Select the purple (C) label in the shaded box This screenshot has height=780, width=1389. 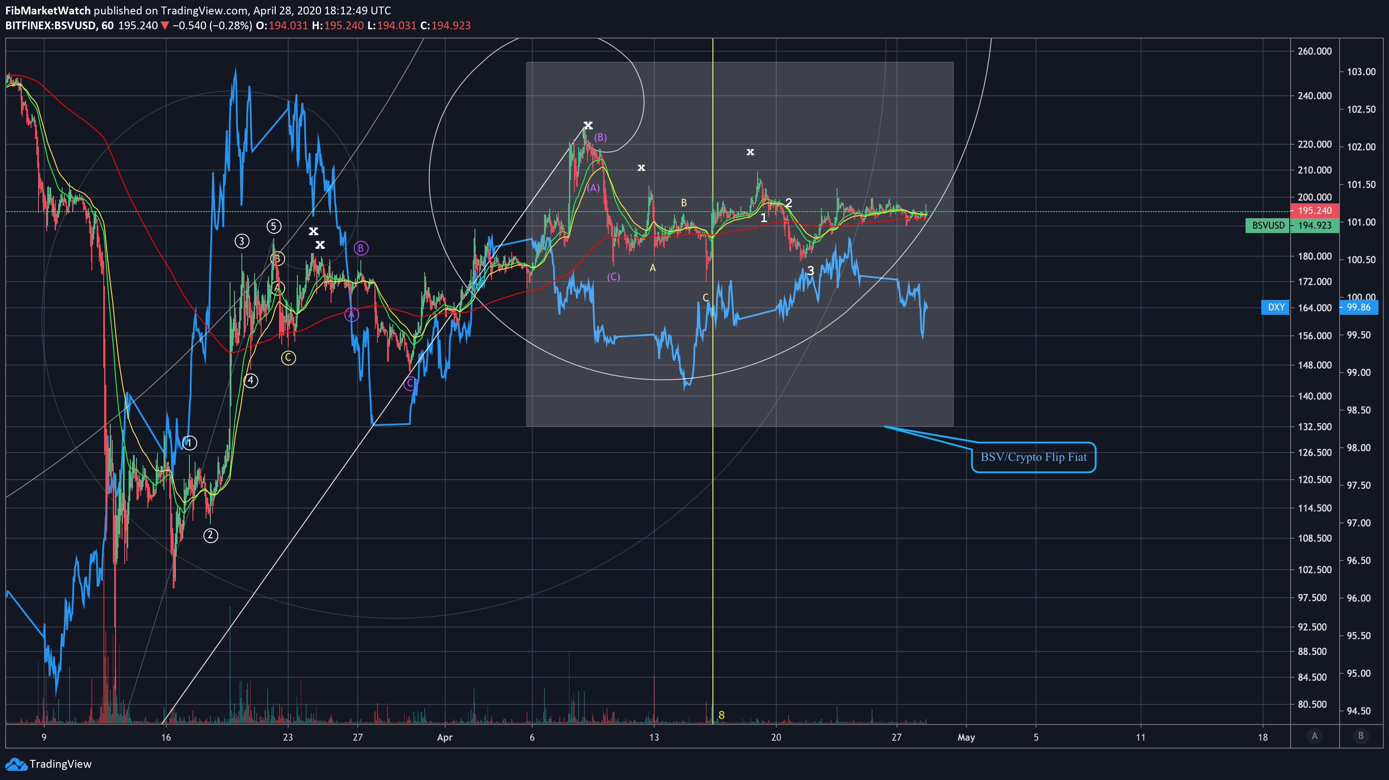coord(614,277)
